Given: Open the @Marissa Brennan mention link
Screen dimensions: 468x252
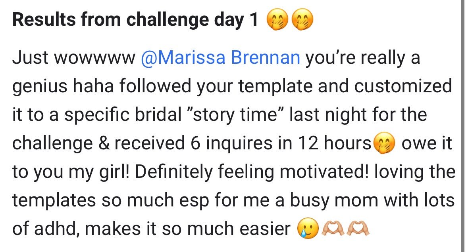Looking at the screenshot, I should [x=220, y=57].
